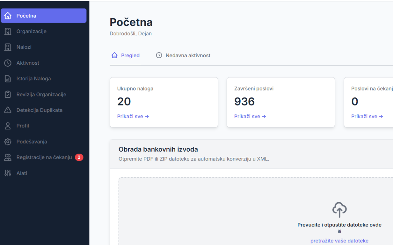Click the Revizija Organizacije clipboard icon
This screenshot has width=393, height=245.
tap(8, 94)
